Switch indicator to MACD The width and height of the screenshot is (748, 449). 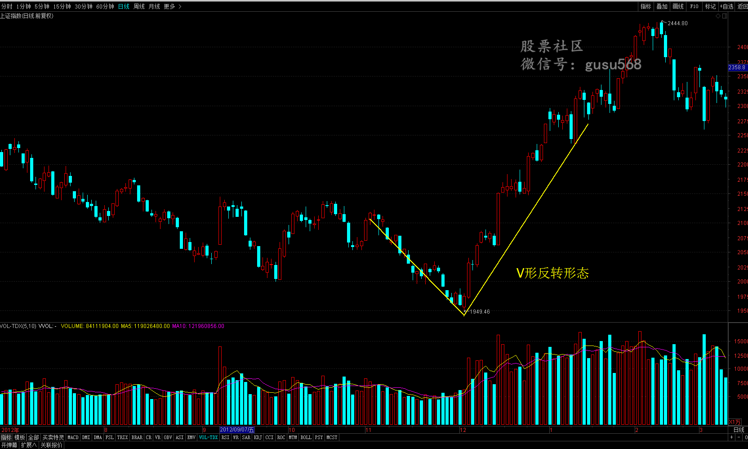coord(73,437)
